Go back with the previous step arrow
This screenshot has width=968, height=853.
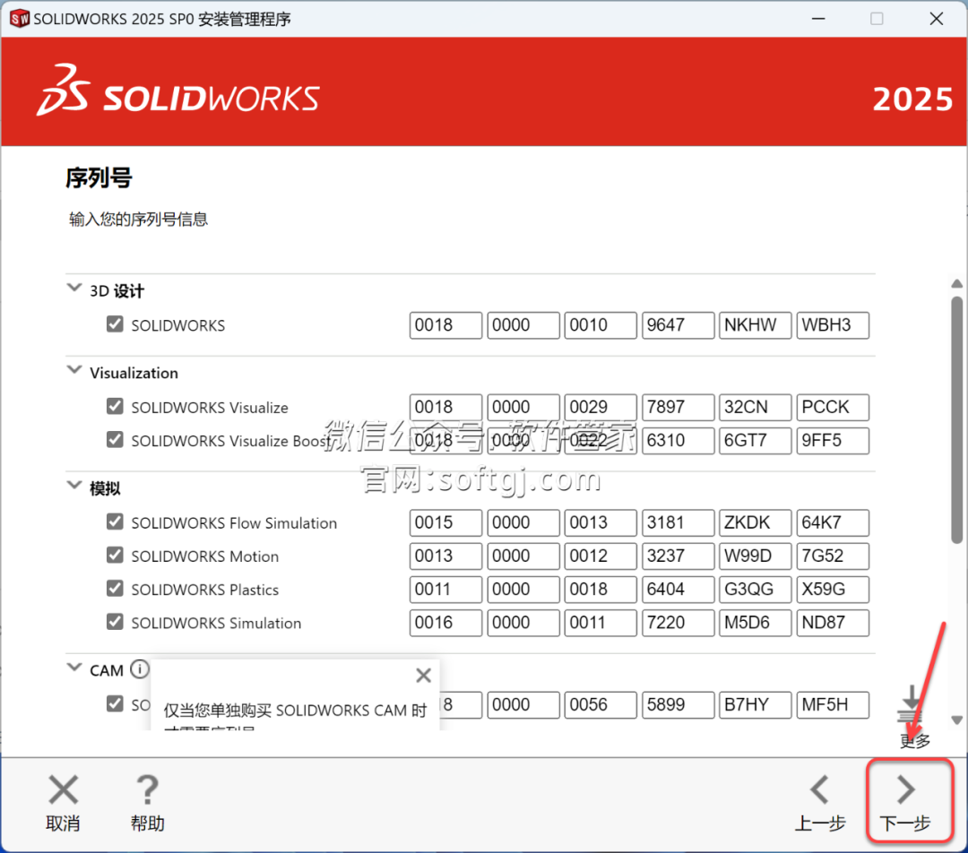click(820, 789)
